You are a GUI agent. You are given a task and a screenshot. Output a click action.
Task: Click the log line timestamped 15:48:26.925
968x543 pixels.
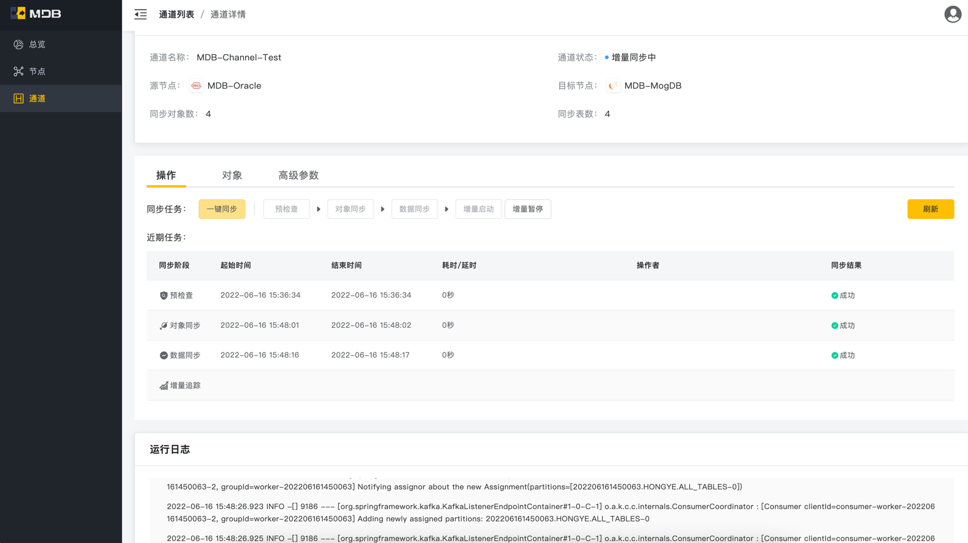(551, 539)
